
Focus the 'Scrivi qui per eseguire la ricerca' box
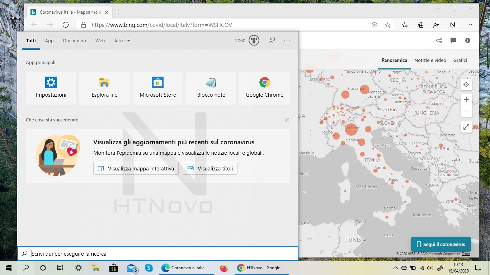(x=158, y=254)
